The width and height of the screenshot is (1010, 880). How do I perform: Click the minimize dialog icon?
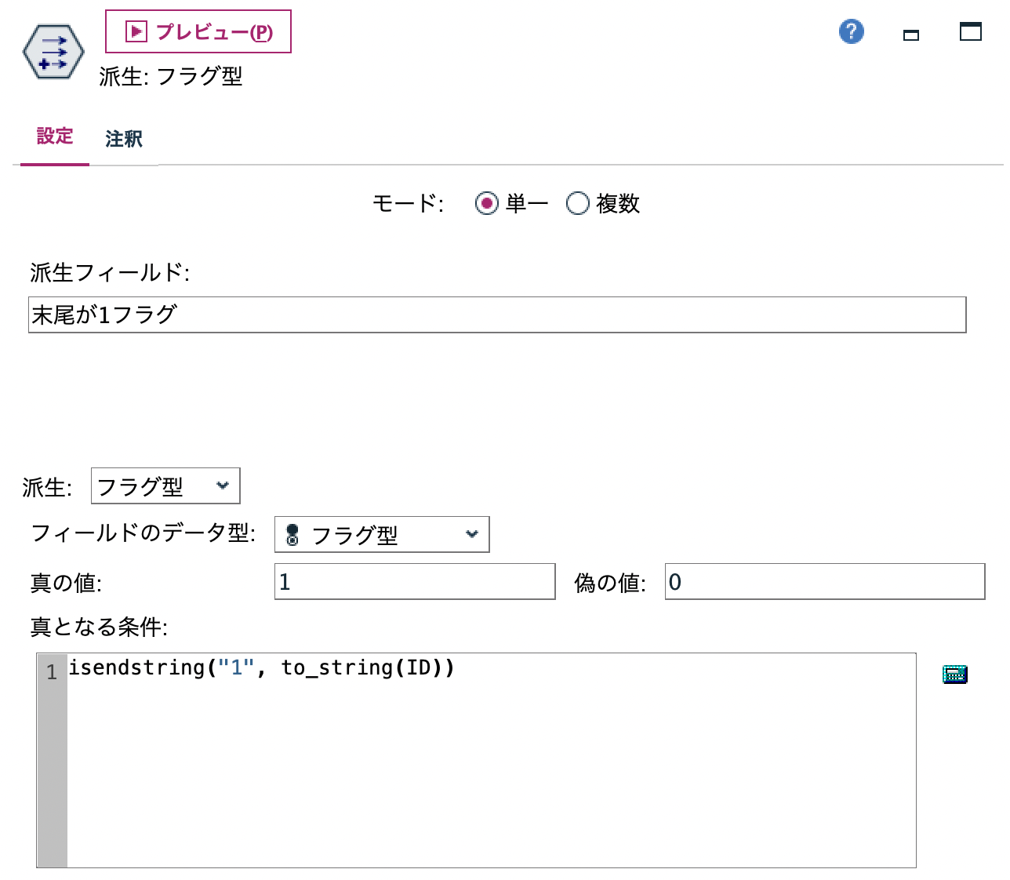[910, 35]
